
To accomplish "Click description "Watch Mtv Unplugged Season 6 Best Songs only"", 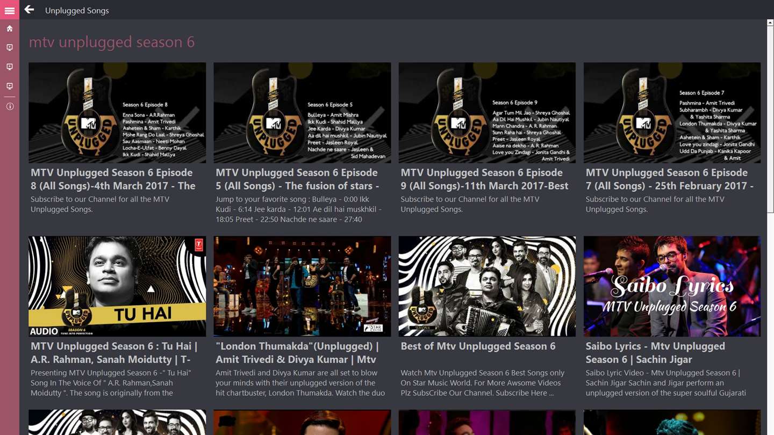I will point(483,383).
